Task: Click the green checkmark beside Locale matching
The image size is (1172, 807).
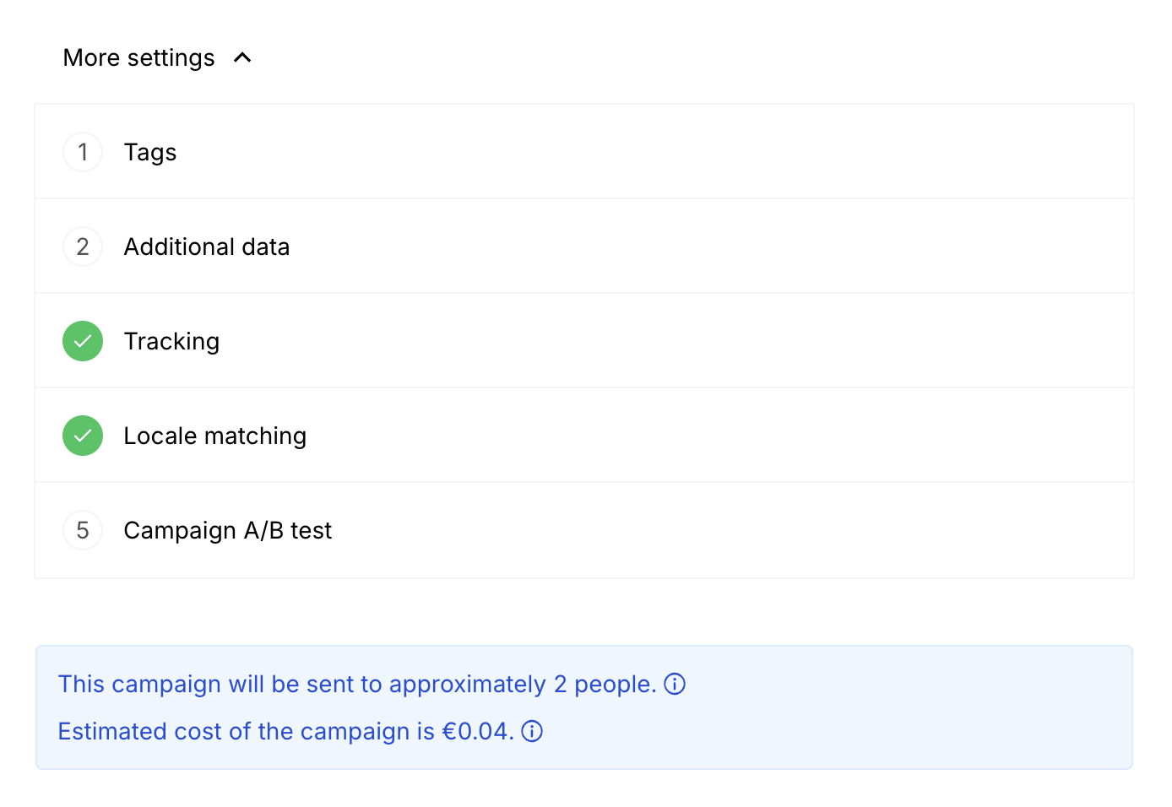Action: click(83, 436)
